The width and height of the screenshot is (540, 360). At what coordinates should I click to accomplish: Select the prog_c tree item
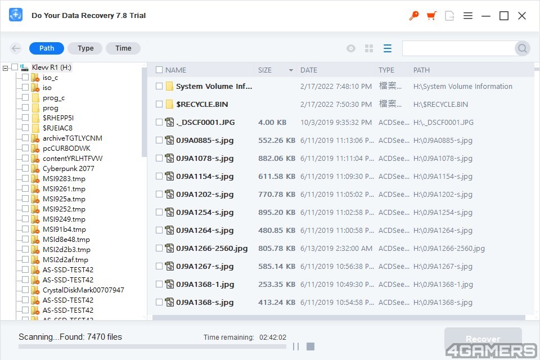[x=54, y=98]
